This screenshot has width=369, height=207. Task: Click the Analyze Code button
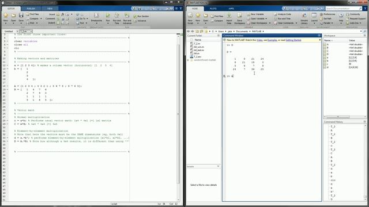(283, 14)
